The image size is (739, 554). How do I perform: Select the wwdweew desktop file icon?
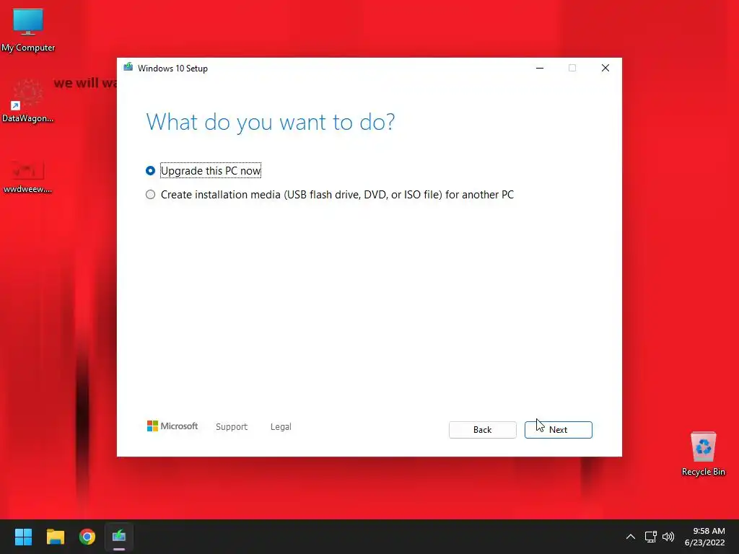[x=28, y=177]
